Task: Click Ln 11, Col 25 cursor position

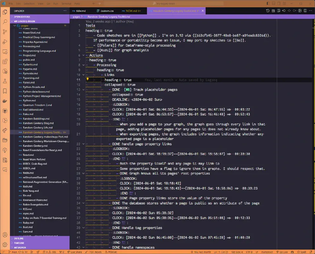Action: click(x=221, y=252)
